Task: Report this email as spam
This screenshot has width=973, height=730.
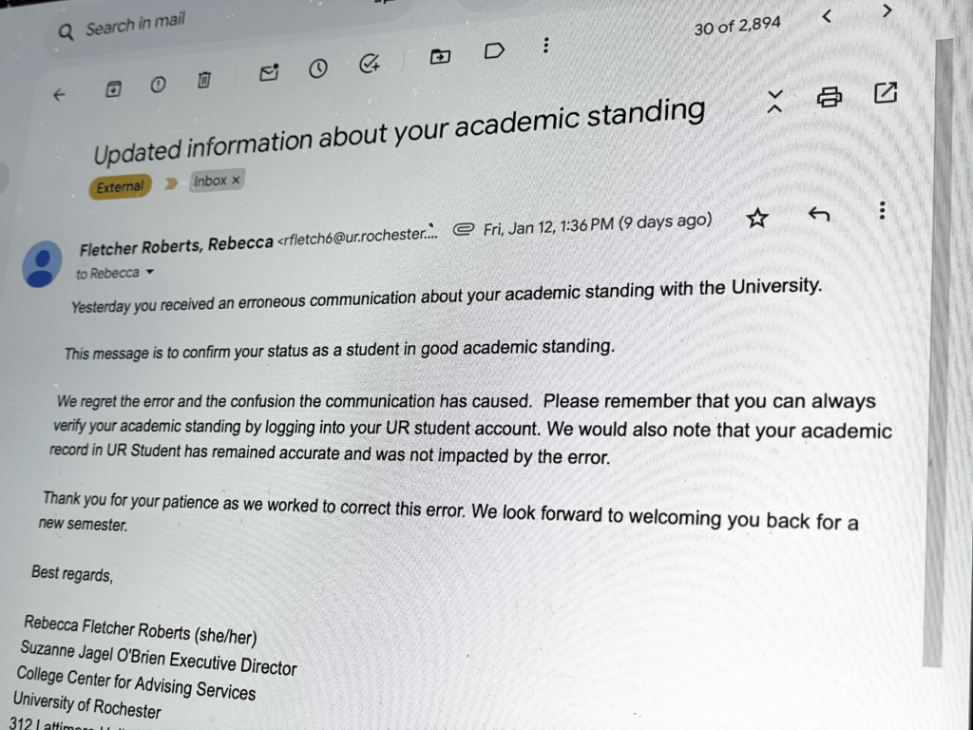Action: coord(159,85)
